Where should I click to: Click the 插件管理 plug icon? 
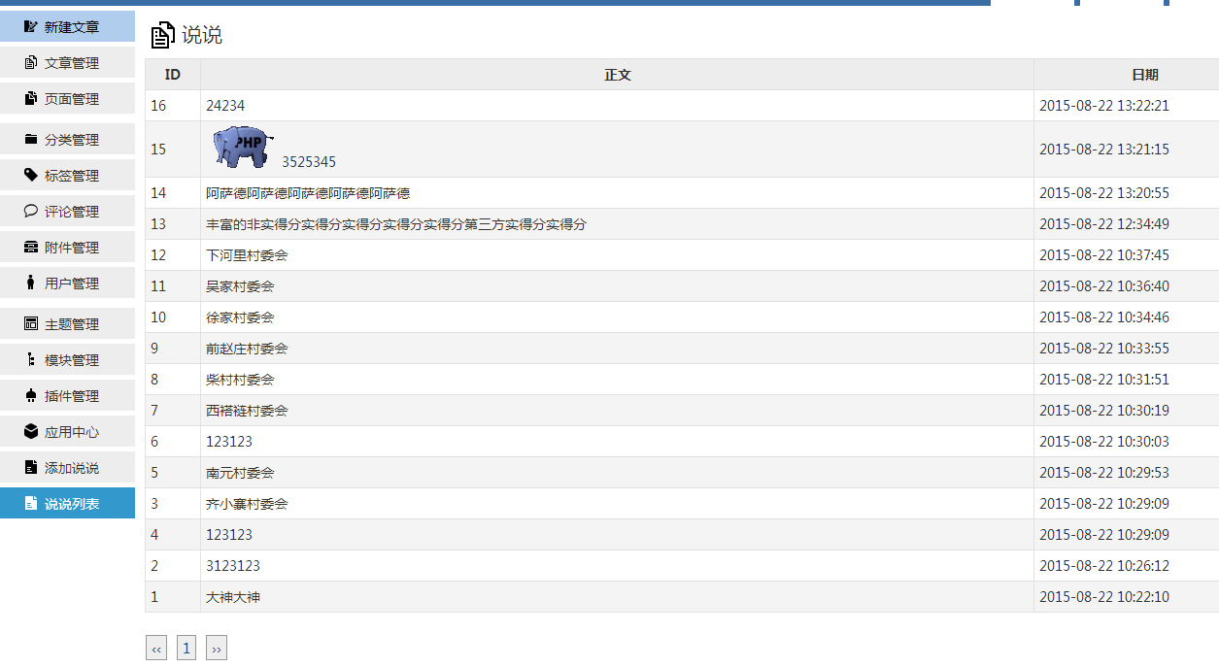click(31, 396)
